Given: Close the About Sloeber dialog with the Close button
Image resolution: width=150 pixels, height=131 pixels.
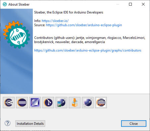Looking at the screenshot, I should point(134,124).
